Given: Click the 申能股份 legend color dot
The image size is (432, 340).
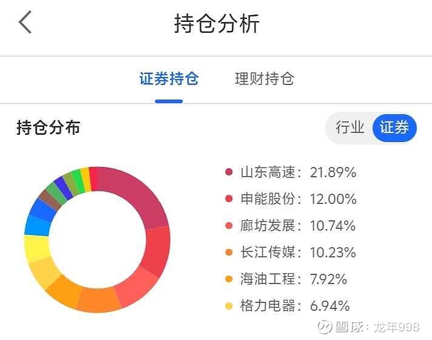Looking at the screenshot, I should point(229,199).
